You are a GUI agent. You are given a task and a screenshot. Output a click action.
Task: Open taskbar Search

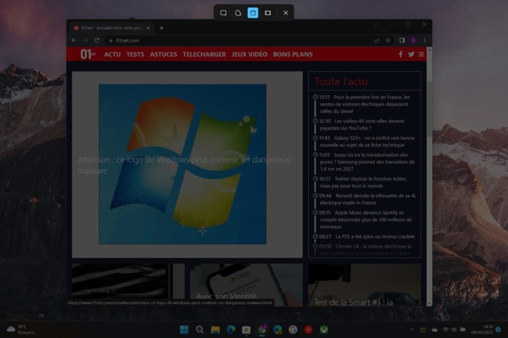pos(200,330)
